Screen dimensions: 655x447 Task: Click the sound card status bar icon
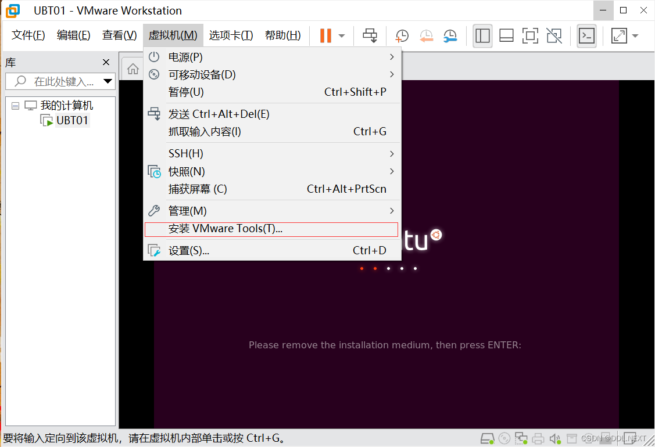tap(554, 439)
